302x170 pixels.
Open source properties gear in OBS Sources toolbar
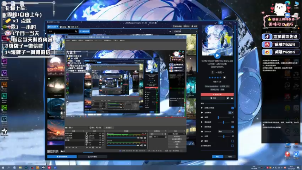(93, 147)
